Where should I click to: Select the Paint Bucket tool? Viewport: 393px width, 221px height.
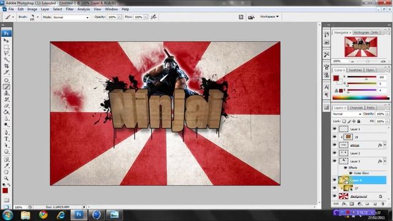point(6,112)
